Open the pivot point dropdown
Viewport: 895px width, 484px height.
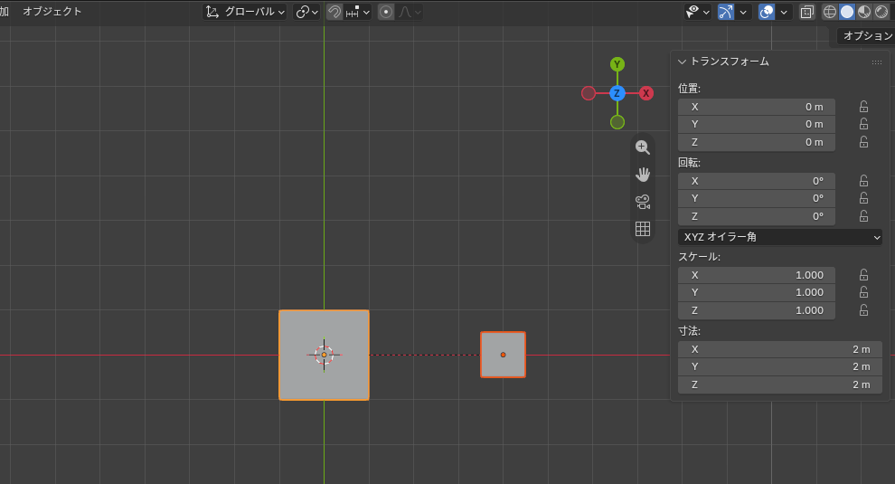pyautogui.click(x=306, y=12)
